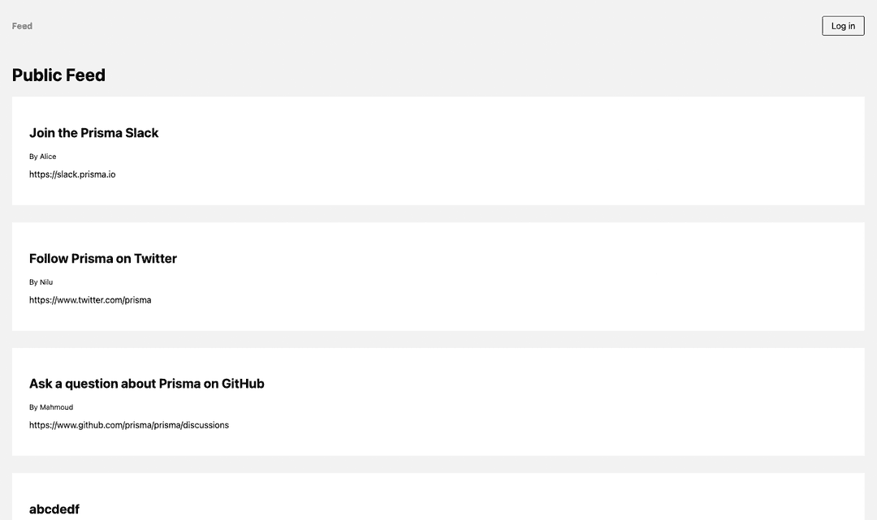Click the 'By Alice' byline
Viewport: 877px width, 520px height.
click(x=42, y=156)
